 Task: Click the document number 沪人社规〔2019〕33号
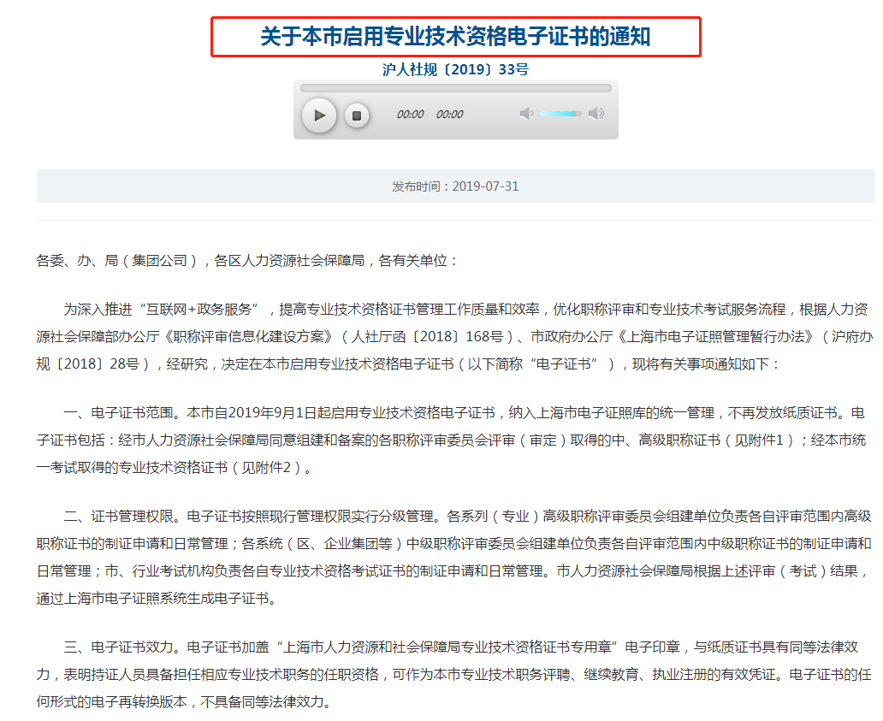[x=454, y=70]
